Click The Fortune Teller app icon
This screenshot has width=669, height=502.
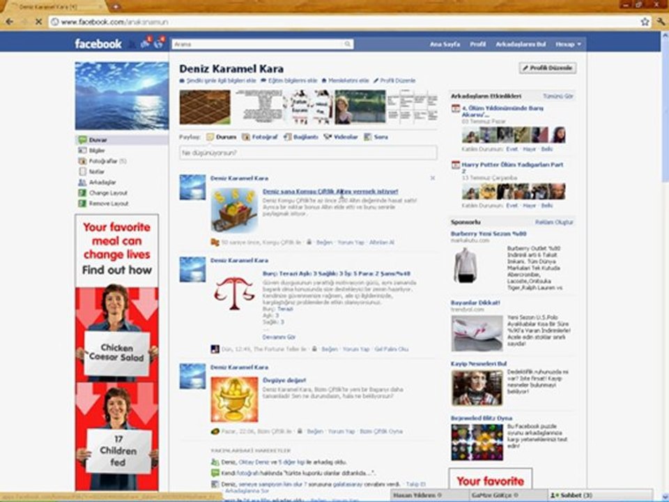pos(215,349)
